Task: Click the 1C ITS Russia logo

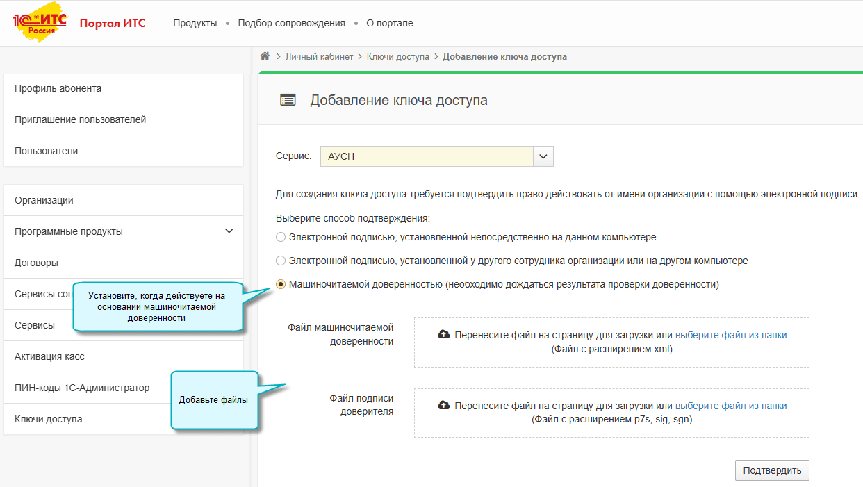Action: [40, 24]
